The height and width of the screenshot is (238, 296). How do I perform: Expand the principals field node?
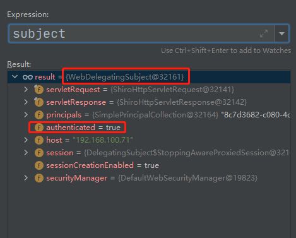click(26, 115)
